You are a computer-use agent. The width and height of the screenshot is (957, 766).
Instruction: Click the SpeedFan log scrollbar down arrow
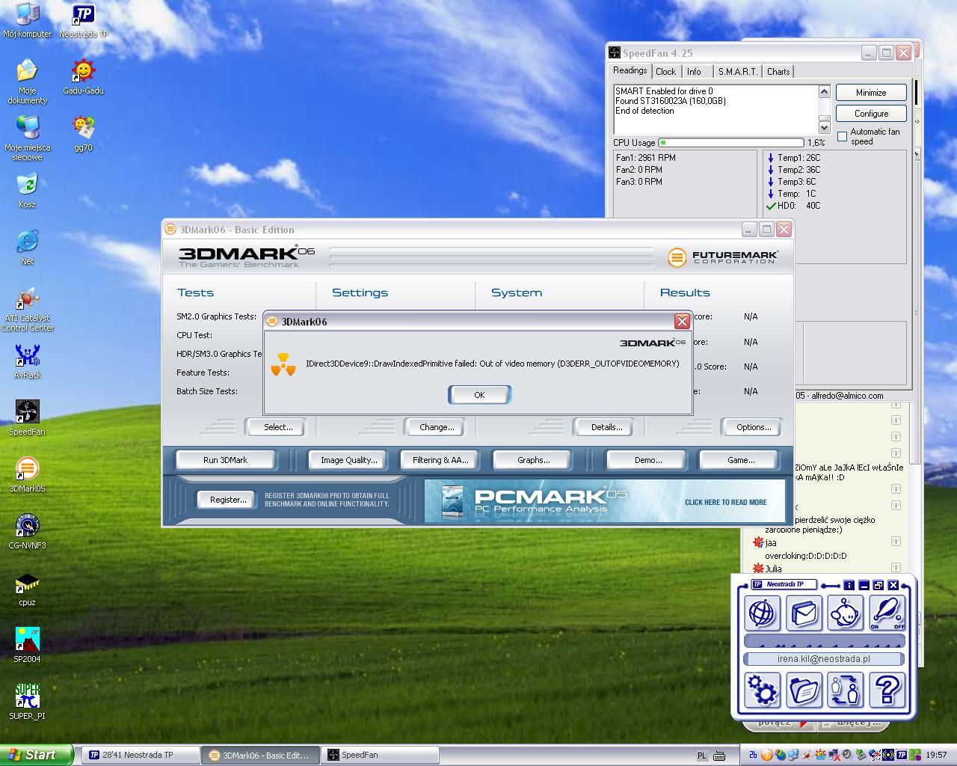pos(825,129)
